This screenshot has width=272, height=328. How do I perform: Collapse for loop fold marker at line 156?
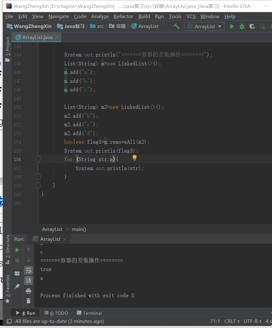click(38, 159)
